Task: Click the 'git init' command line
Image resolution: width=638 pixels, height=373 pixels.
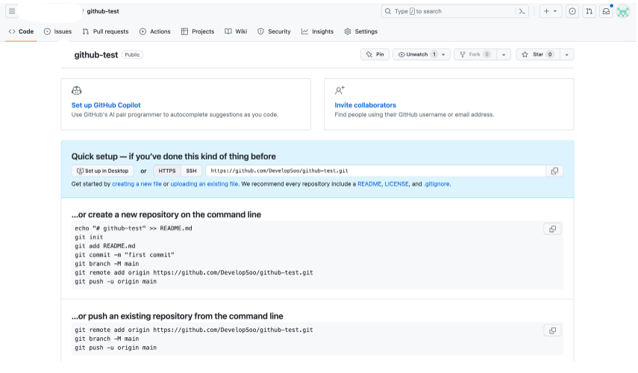Action: coord(89,236)
